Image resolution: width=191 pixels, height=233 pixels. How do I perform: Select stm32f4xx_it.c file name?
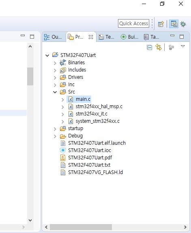tap(91, 114)
